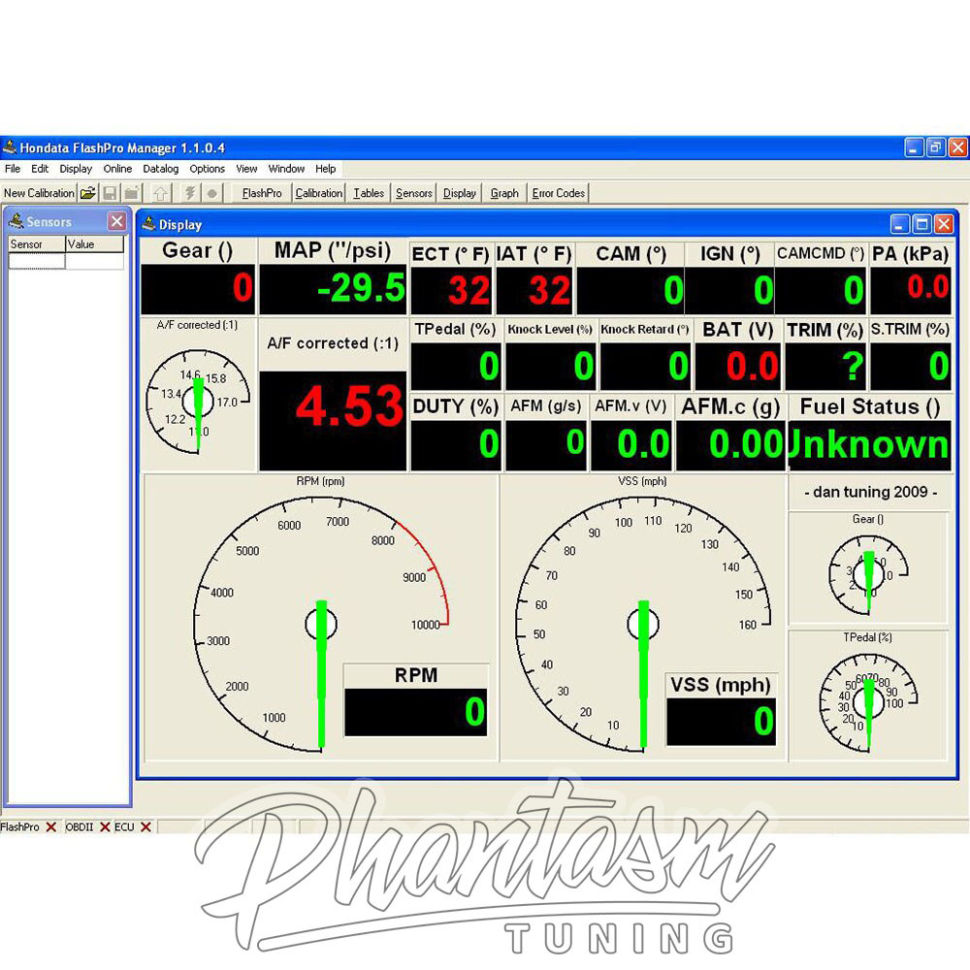This screenshot has width=970, height=970.
Task: Click the New Calibration button
Action: pos(39,192)
